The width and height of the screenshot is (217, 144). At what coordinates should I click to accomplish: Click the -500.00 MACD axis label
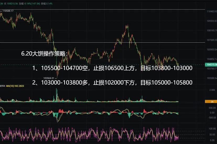coord(212,118)
